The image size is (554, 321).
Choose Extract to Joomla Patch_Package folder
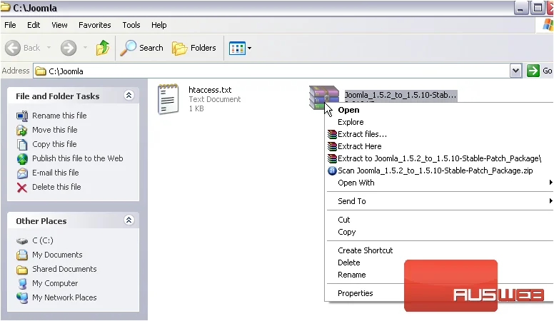point(439,158)
